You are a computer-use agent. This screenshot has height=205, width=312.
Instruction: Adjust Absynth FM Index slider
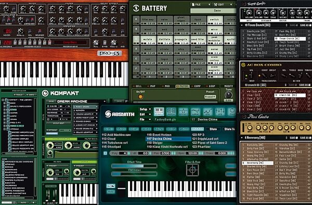click(x=134, y=174)
